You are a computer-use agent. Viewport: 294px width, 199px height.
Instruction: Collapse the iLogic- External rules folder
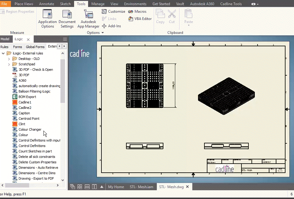coord(3,54)
